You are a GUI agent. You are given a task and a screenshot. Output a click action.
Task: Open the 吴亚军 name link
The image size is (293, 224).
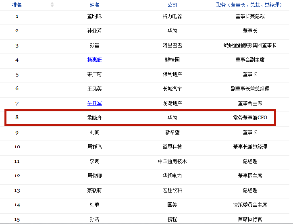coord(95,103)
